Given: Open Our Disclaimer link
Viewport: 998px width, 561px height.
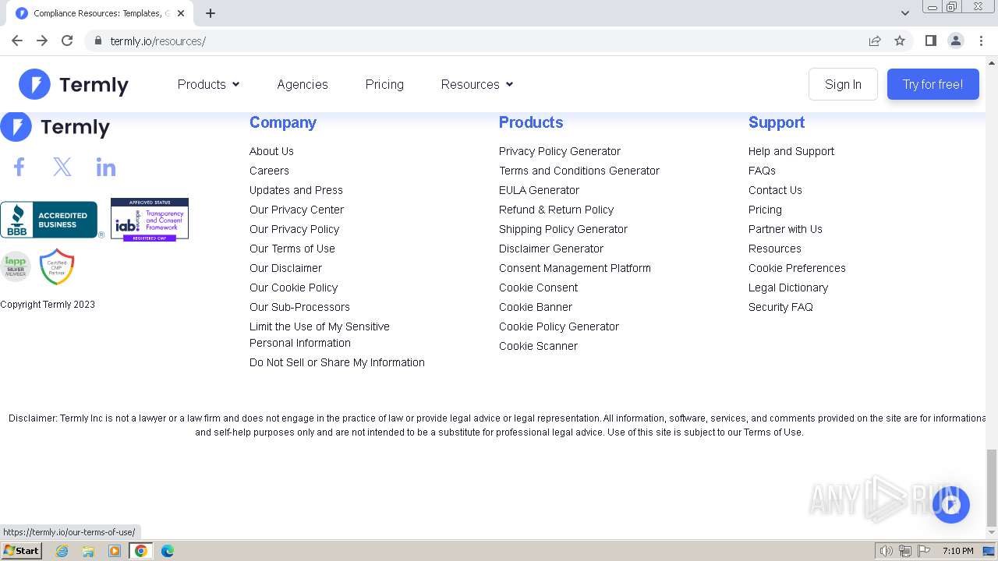Looking at the screenshot, I should click(285, 268).
